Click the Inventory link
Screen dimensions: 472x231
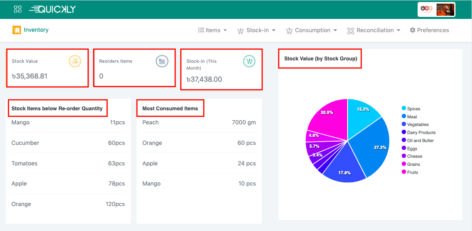36,30
